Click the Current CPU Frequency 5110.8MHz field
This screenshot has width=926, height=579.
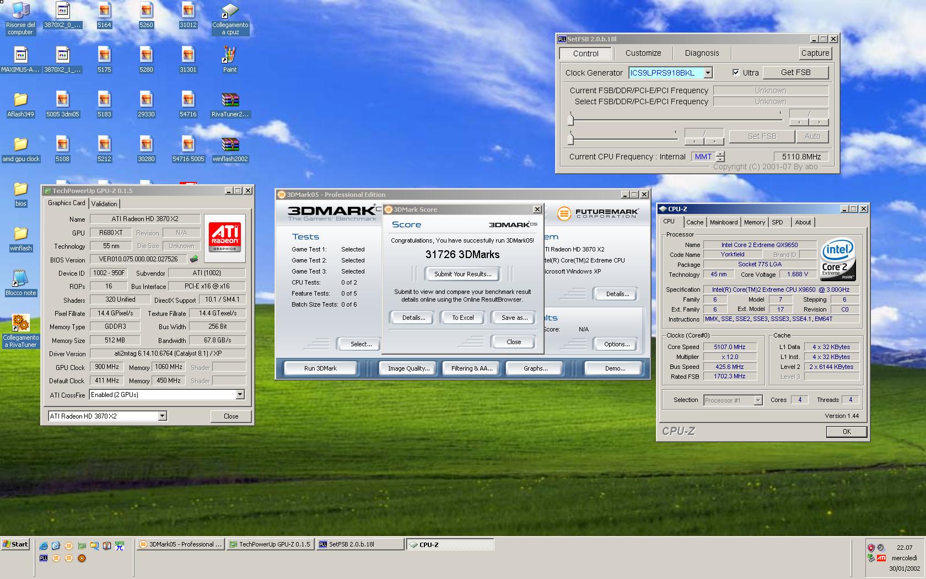pos(801,157)
